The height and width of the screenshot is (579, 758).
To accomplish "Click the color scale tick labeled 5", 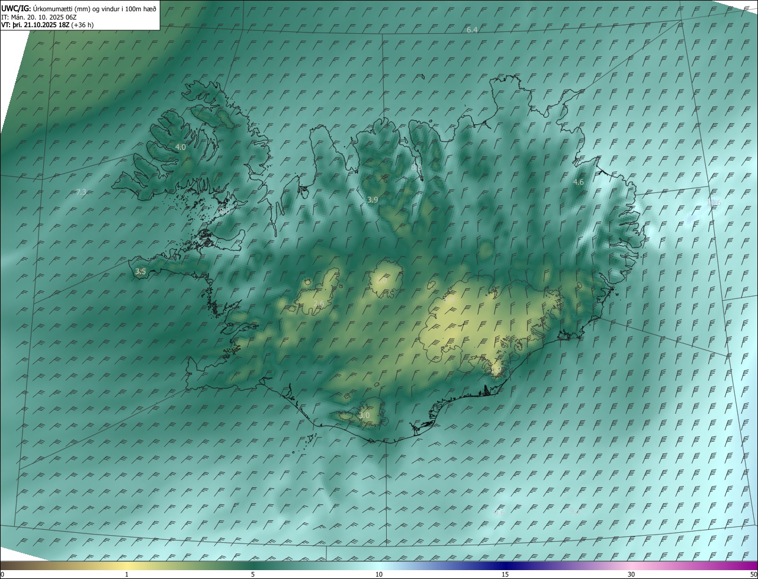I will click(x=253, y=575).
